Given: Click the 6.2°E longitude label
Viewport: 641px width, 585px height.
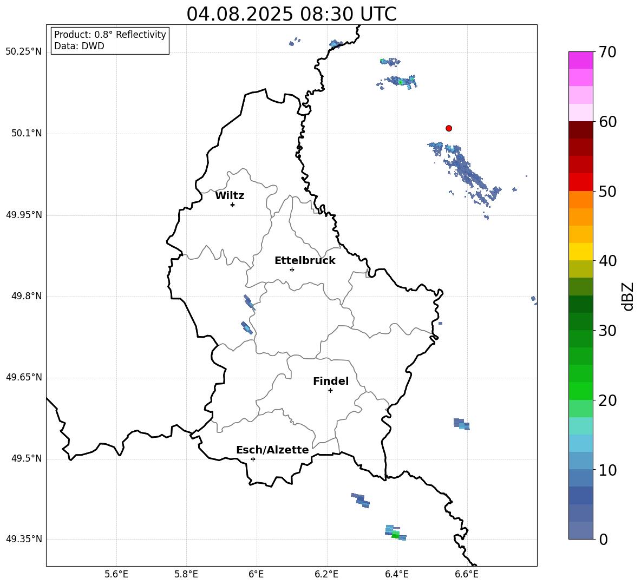Looking at the screenshot, I should click(x=326, y=574).
